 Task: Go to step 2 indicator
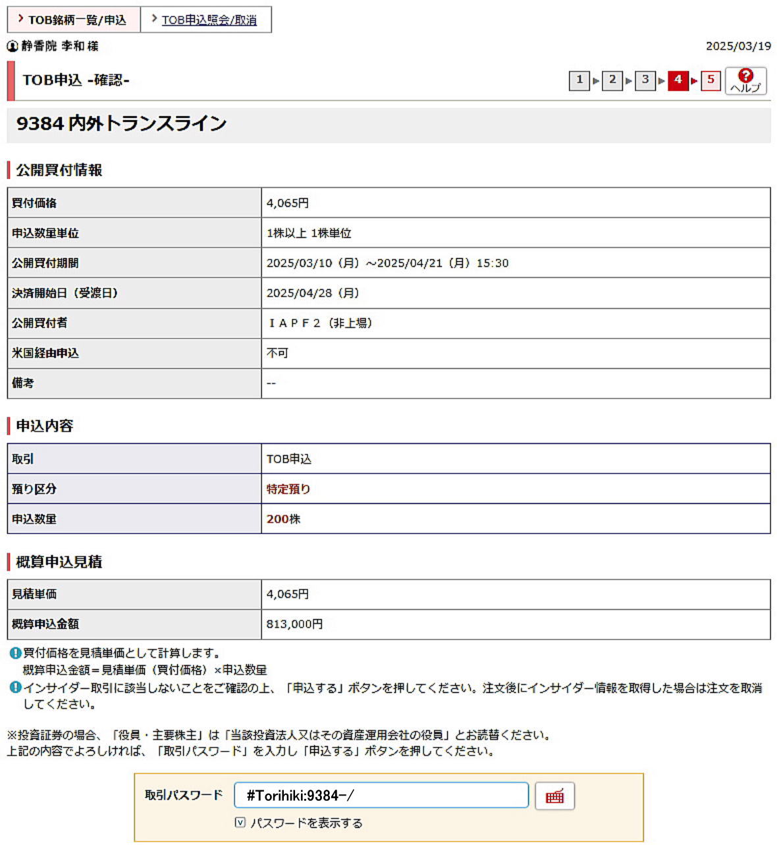pyautogui.click(x=612, y=80)
